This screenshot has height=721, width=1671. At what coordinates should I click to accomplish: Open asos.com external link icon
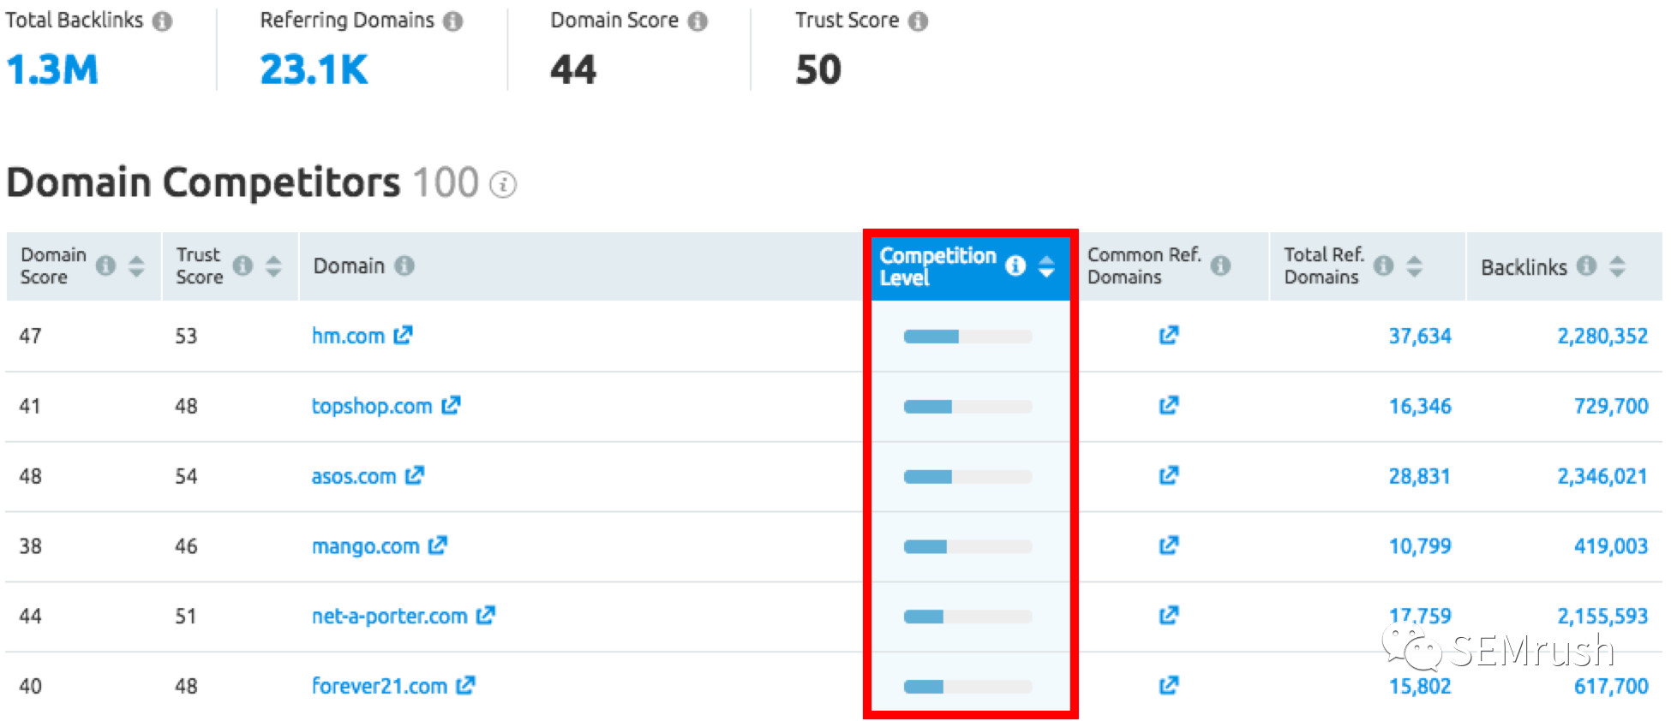(x=415, y=475)
